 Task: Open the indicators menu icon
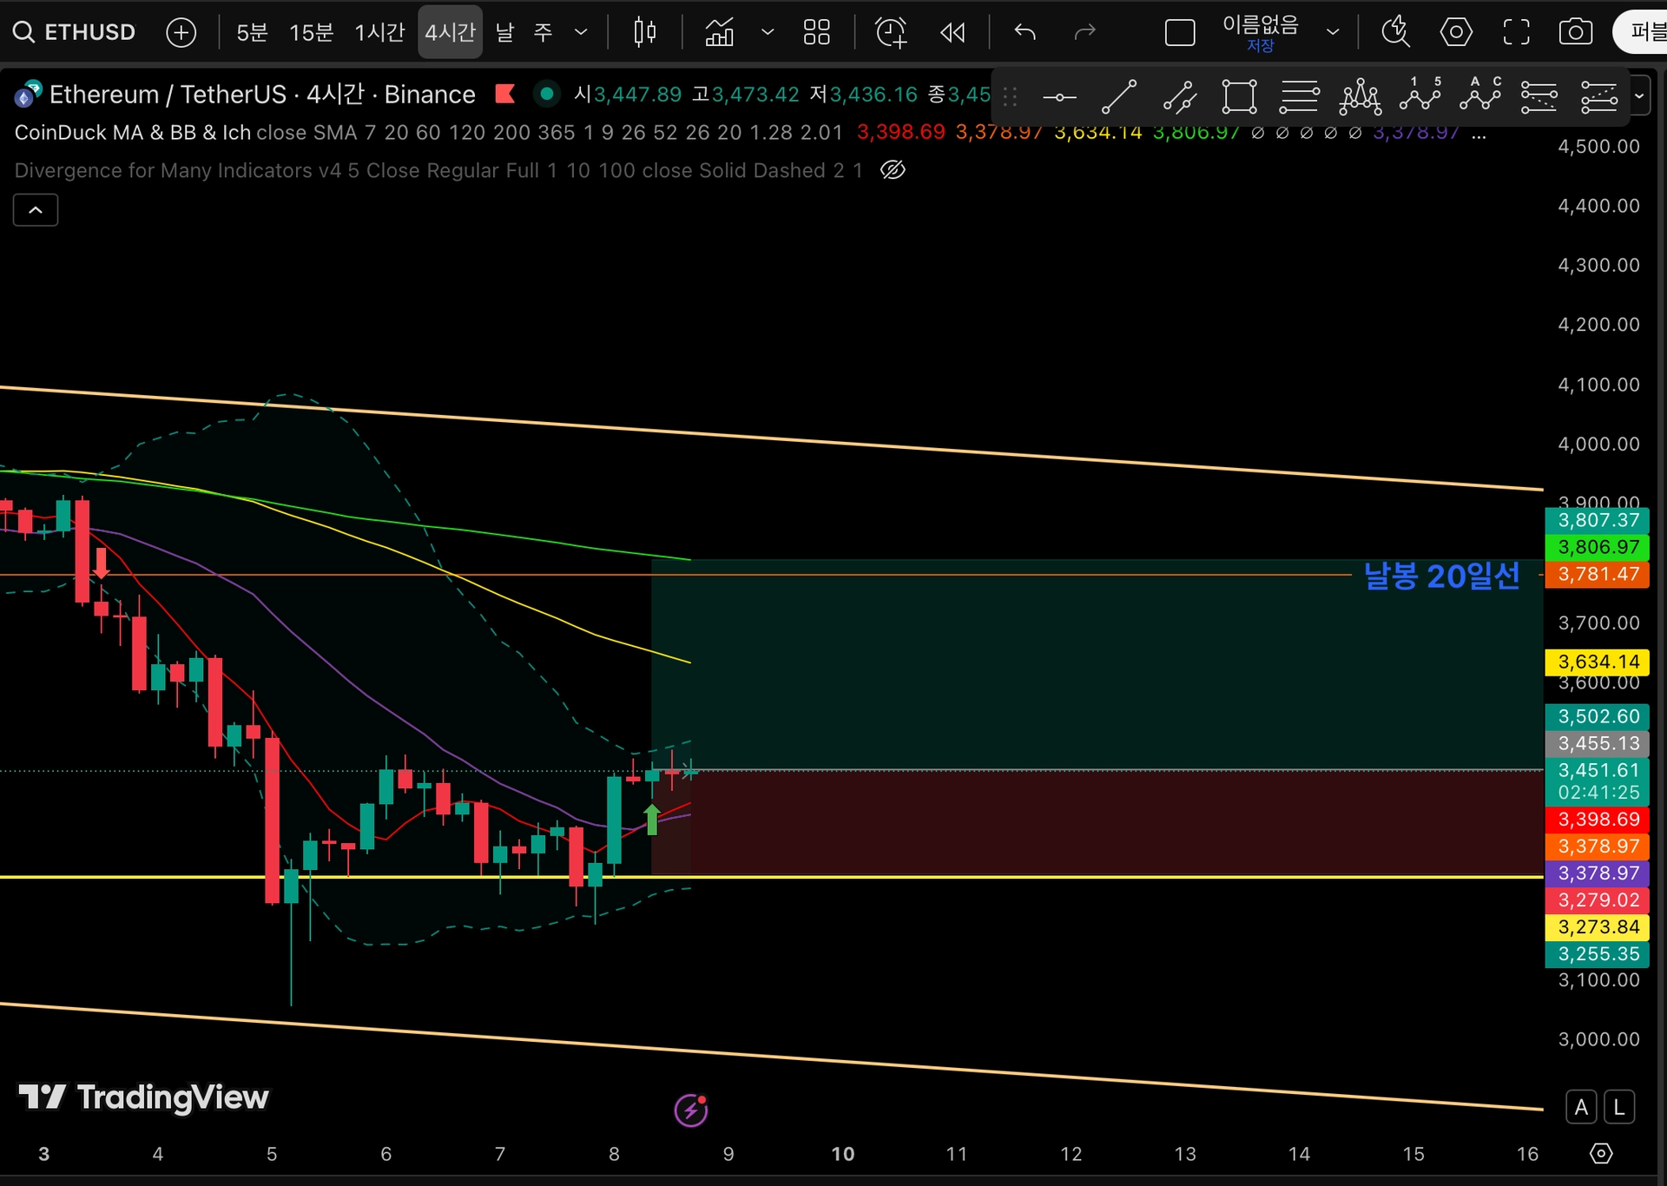tap(719, 33)
